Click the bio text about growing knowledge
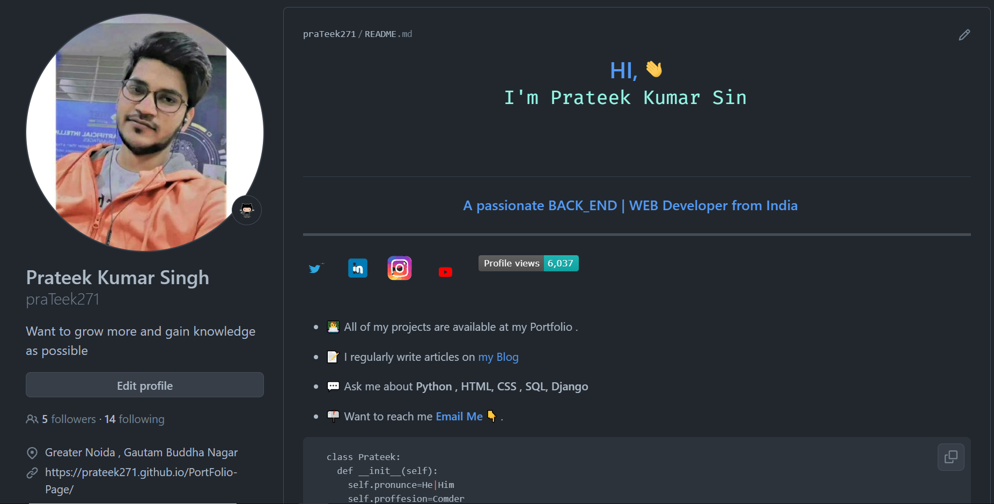Image resolution: width=994 pixels, height=504 pixels. tap(141, 341)
